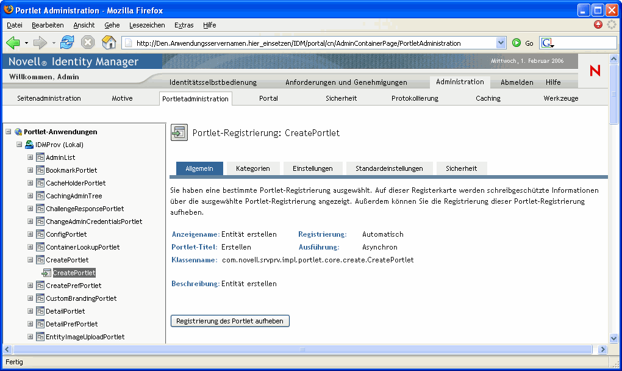The image size is (622, 371).
Task: Click the EntityImageUploadPortlet icon
Action: pyautogui.click(x=40, y=337)
